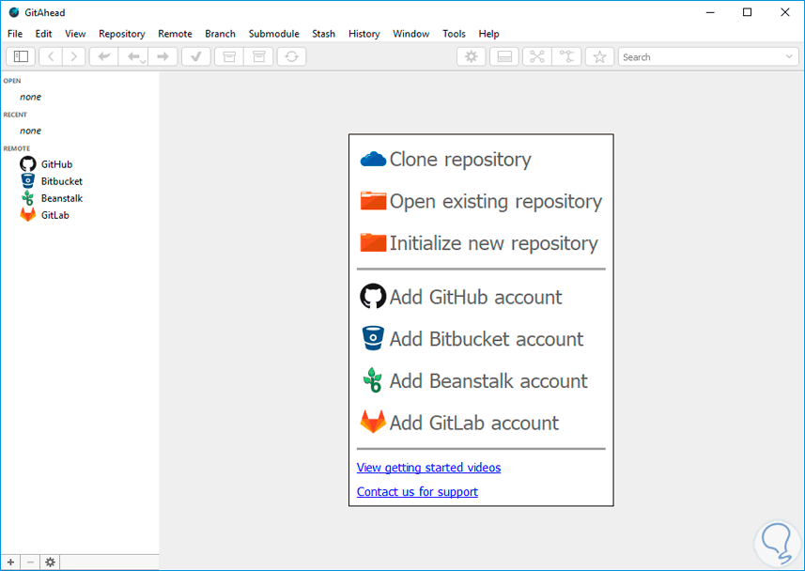Open the Submodule menu
The image size is (805, 571).
click(x=273, y=34)
